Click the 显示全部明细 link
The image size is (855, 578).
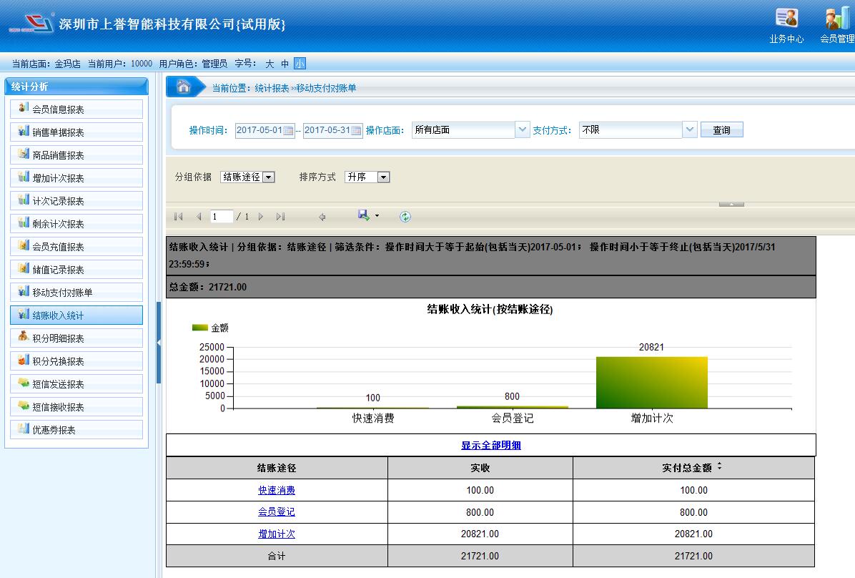490,445
